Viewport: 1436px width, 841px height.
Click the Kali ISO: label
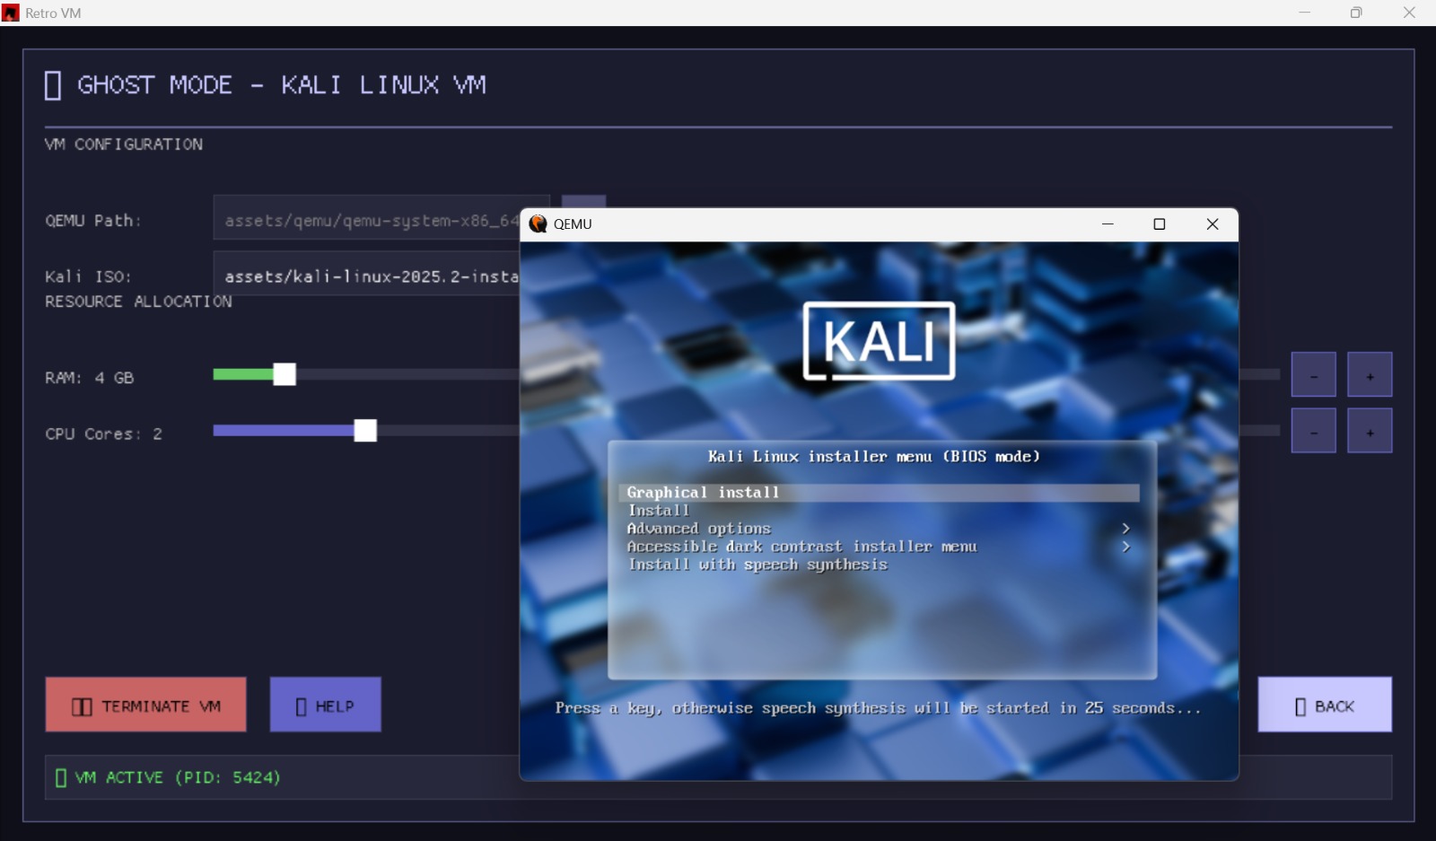point(89,276)
